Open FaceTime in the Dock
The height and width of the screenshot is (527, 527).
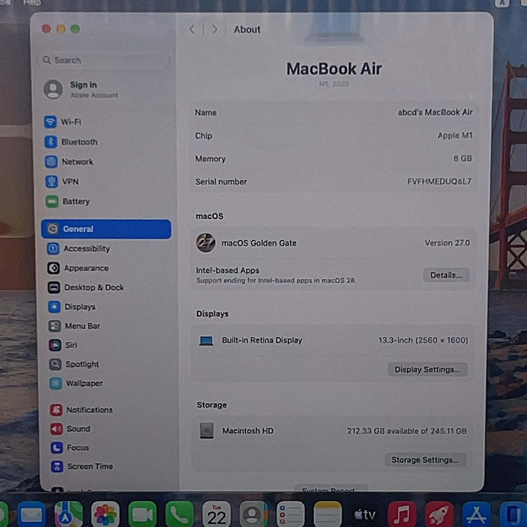[142, 515]
